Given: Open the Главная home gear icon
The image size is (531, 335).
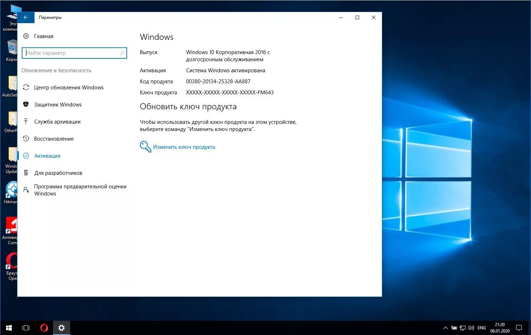Looking at the screenshot, I should pyautogui.click(x=26, y=36).
